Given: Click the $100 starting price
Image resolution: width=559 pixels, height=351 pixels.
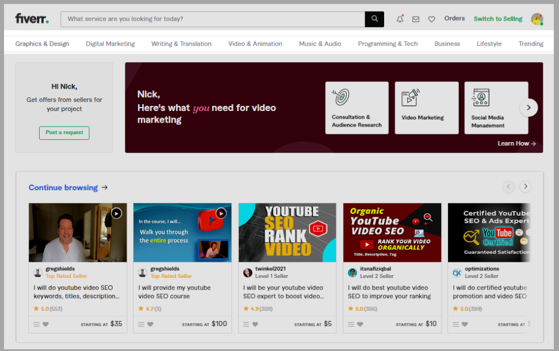Looking at the screenshot, I should coord(219,323).
